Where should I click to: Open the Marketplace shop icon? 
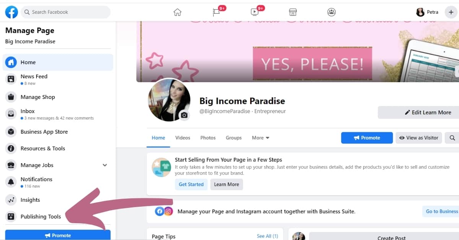[x=293, y=12]
